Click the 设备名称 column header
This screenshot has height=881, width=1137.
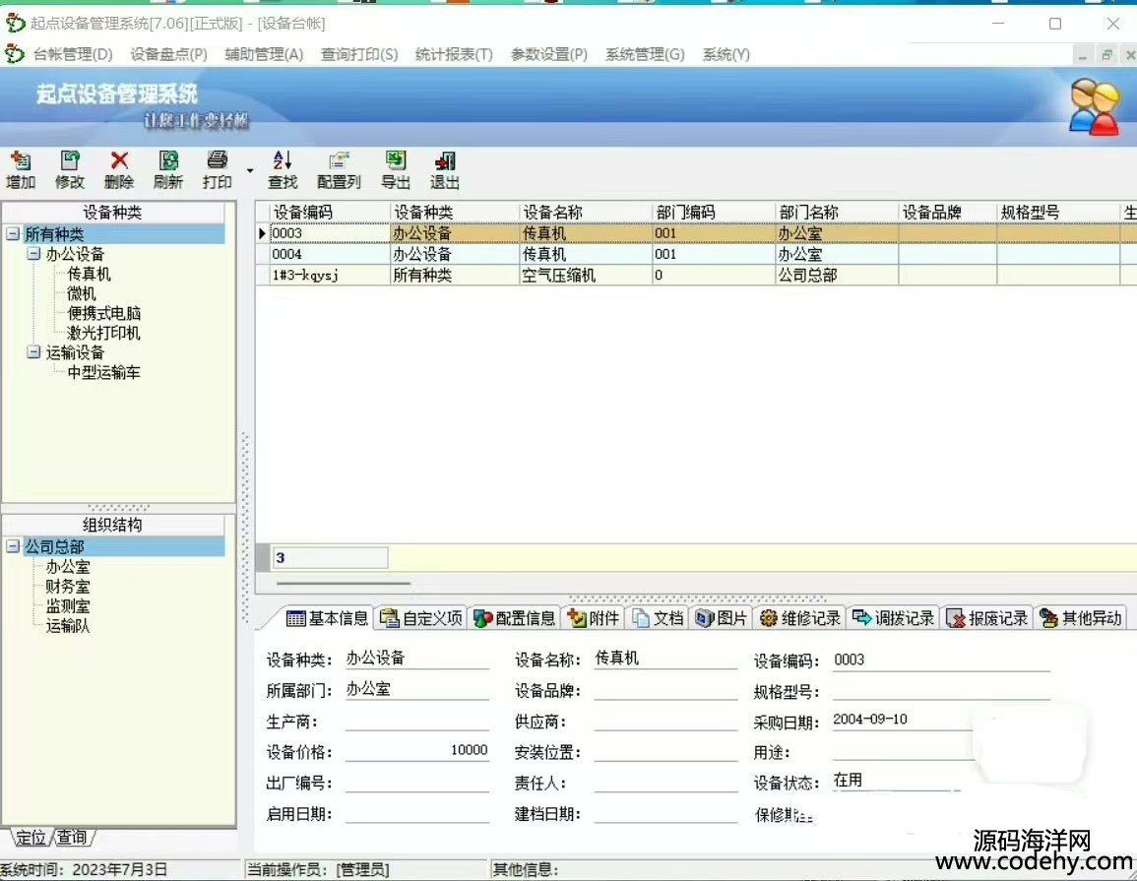585,212
